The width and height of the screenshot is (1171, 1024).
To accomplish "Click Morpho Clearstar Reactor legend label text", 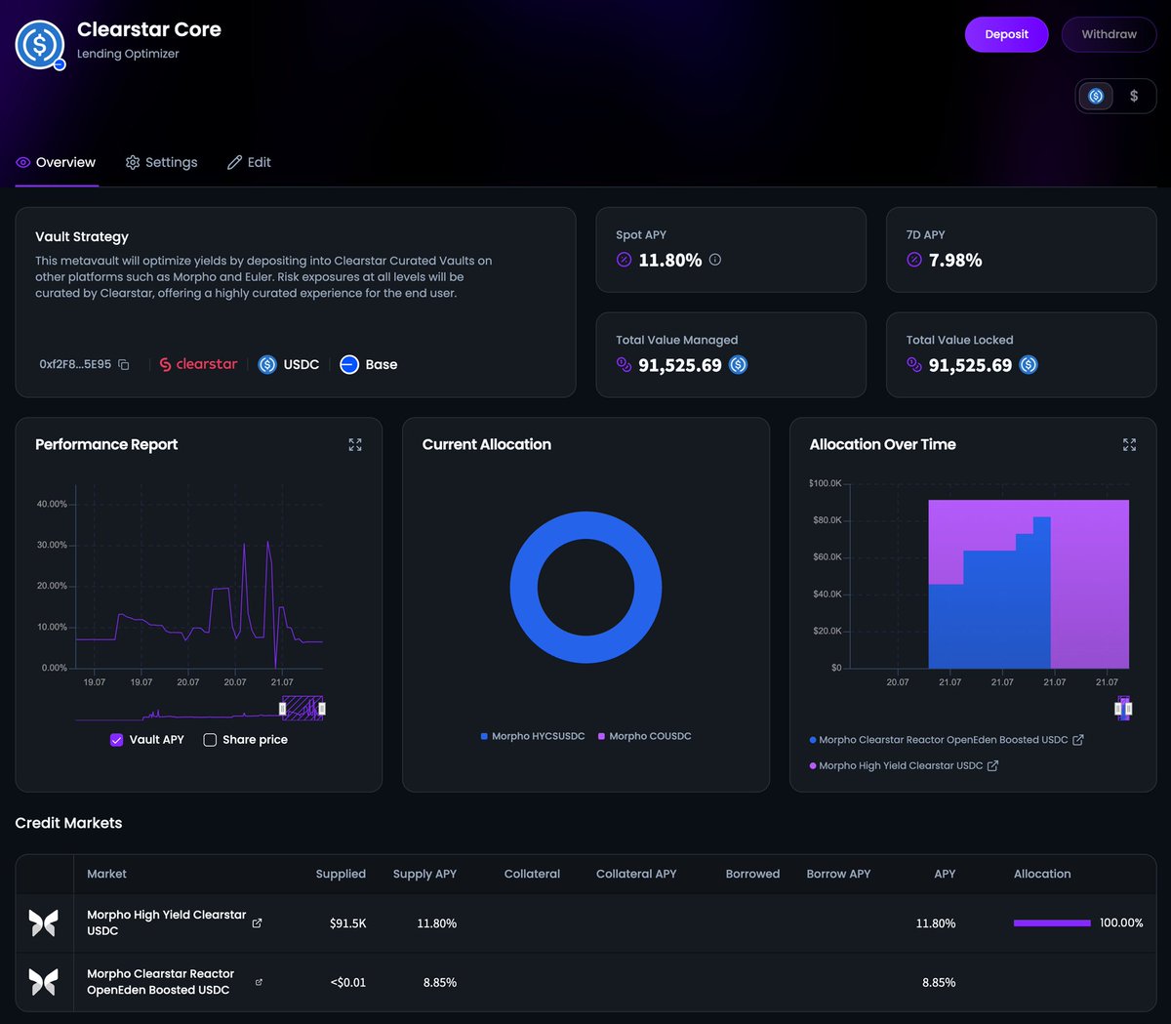I will 944,740.
